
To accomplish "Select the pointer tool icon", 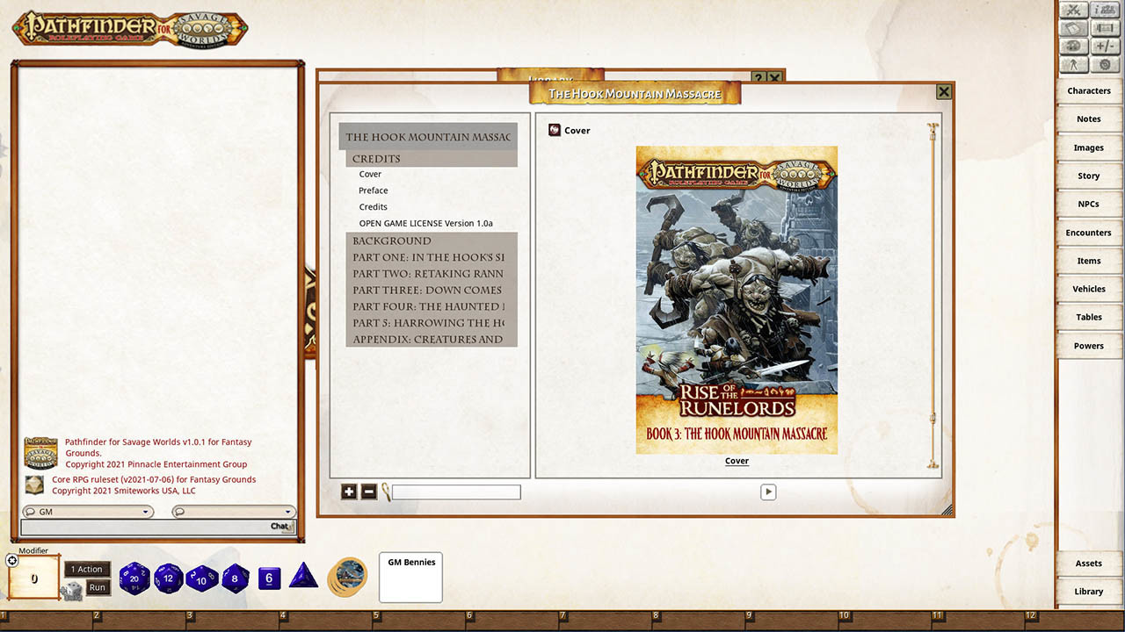I will pyautogui.click(x=1074, y=63).
